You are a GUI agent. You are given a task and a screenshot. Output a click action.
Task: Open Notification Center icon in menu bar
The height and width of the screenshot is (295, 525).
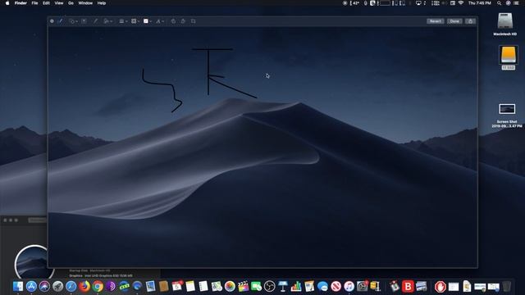[516, 3]
